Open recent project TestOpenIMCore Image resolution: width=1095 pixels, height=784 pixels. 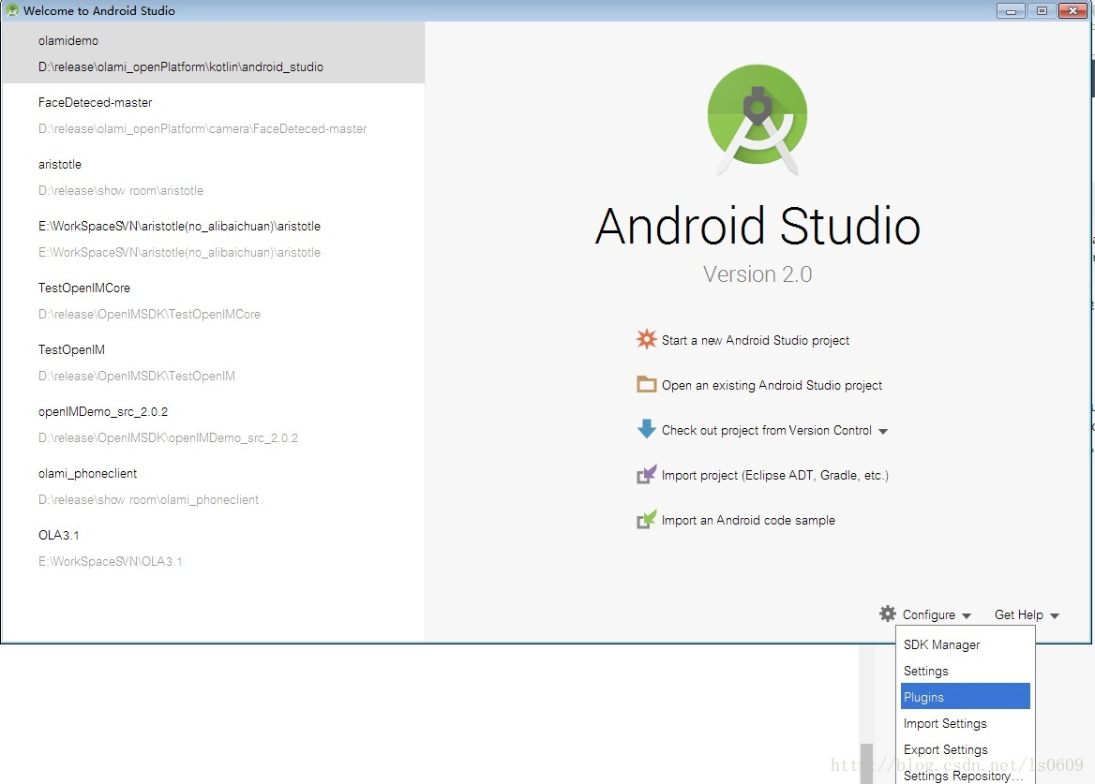pos(213,301)
